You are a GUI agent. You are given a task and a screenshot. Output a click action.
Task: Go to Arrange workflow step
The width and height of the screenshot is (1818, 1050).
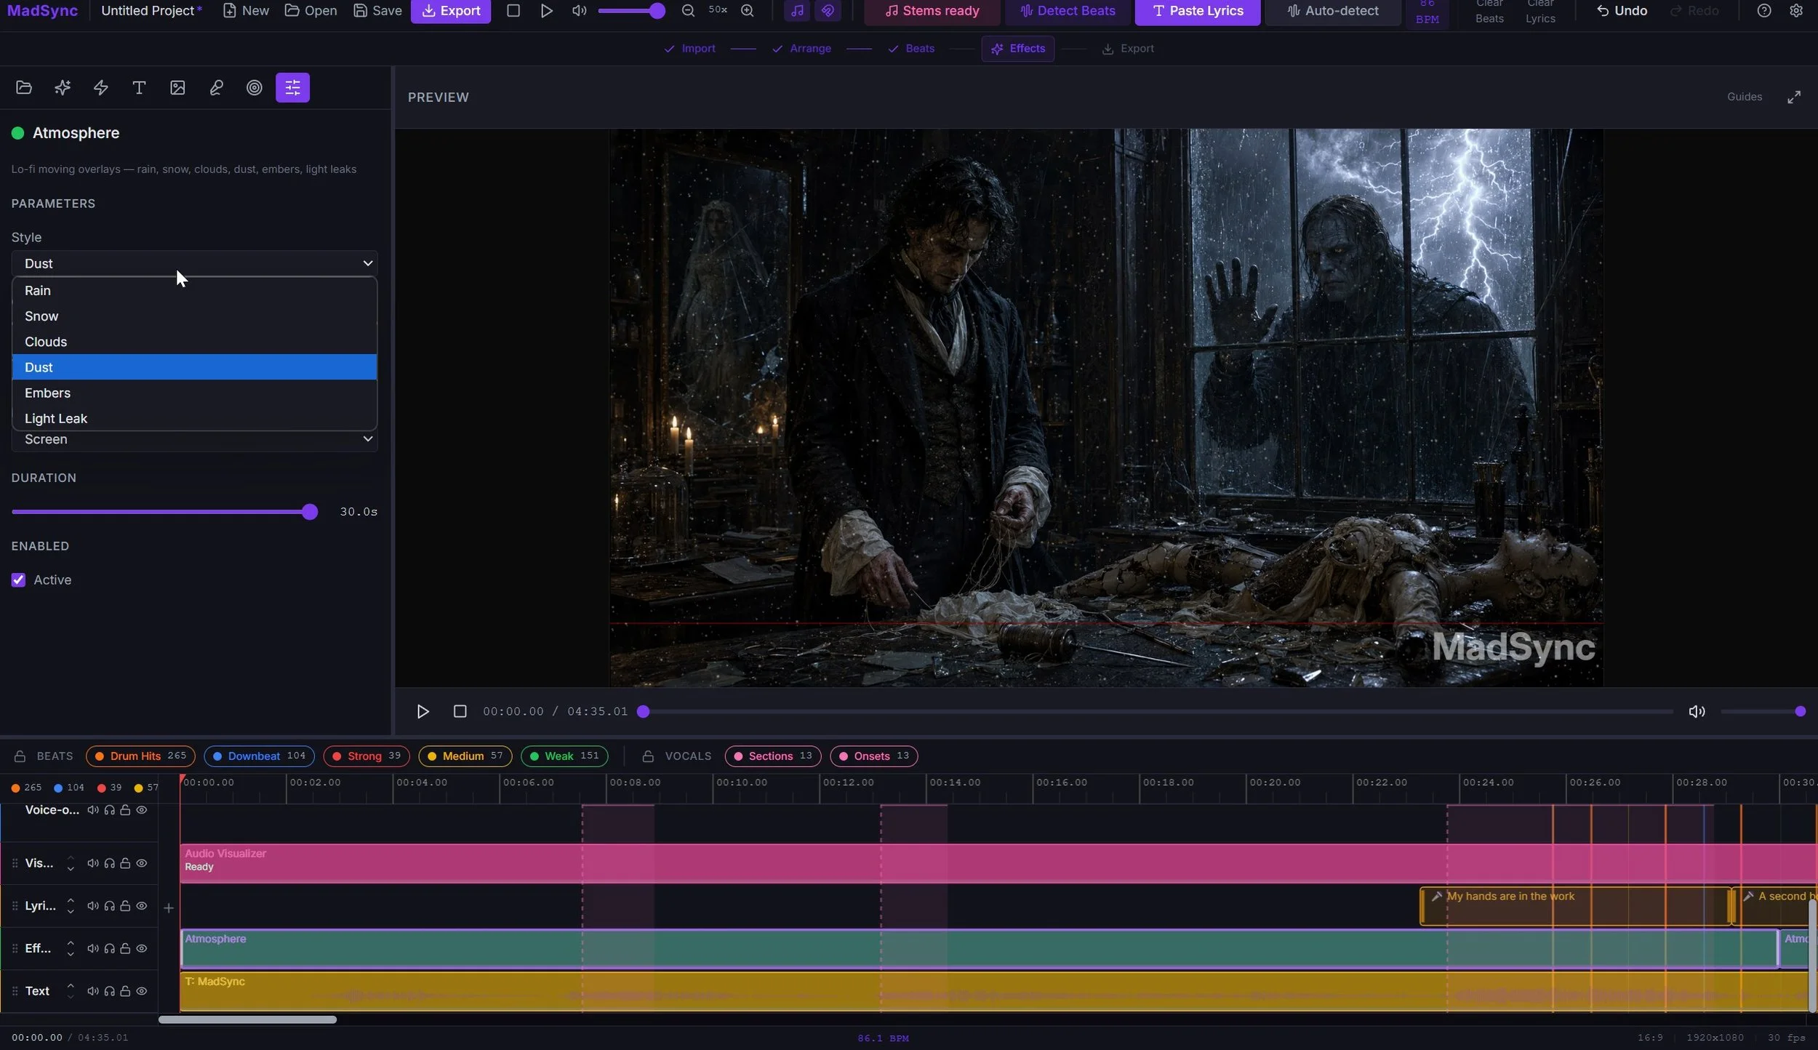[x=801, y=49]
